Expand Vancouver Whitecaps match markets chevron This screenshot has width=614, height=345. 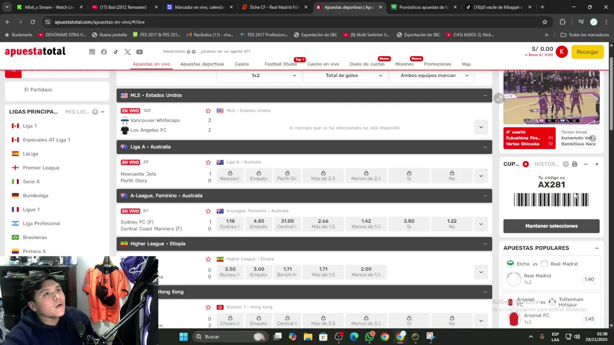481,127
